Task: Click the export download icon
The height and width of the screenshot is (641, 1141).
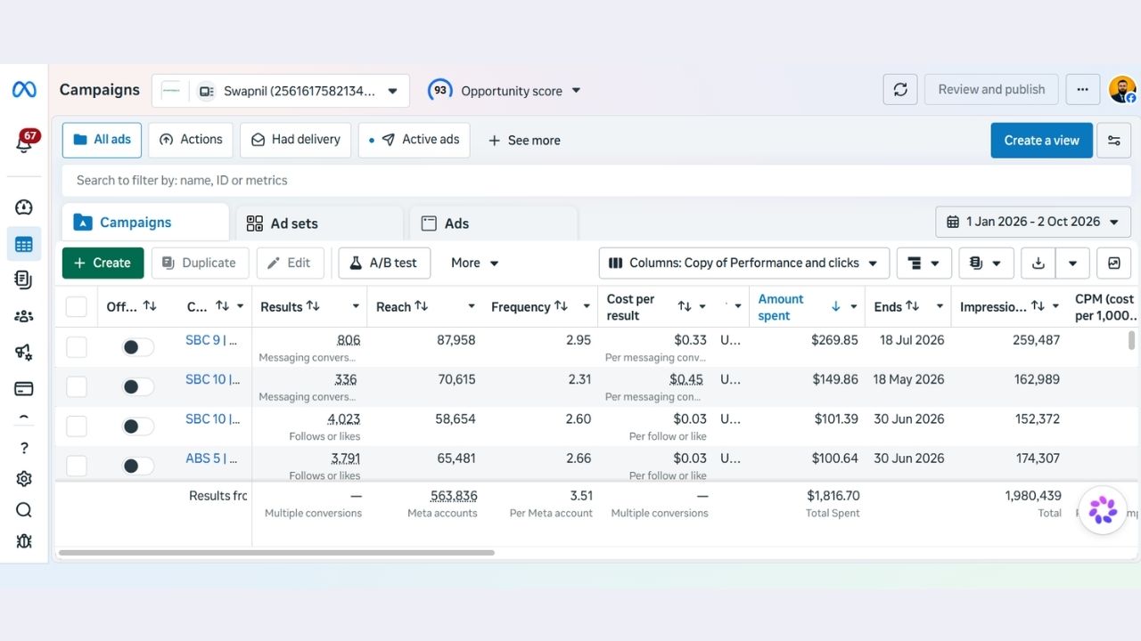Action: point(1038,263)
